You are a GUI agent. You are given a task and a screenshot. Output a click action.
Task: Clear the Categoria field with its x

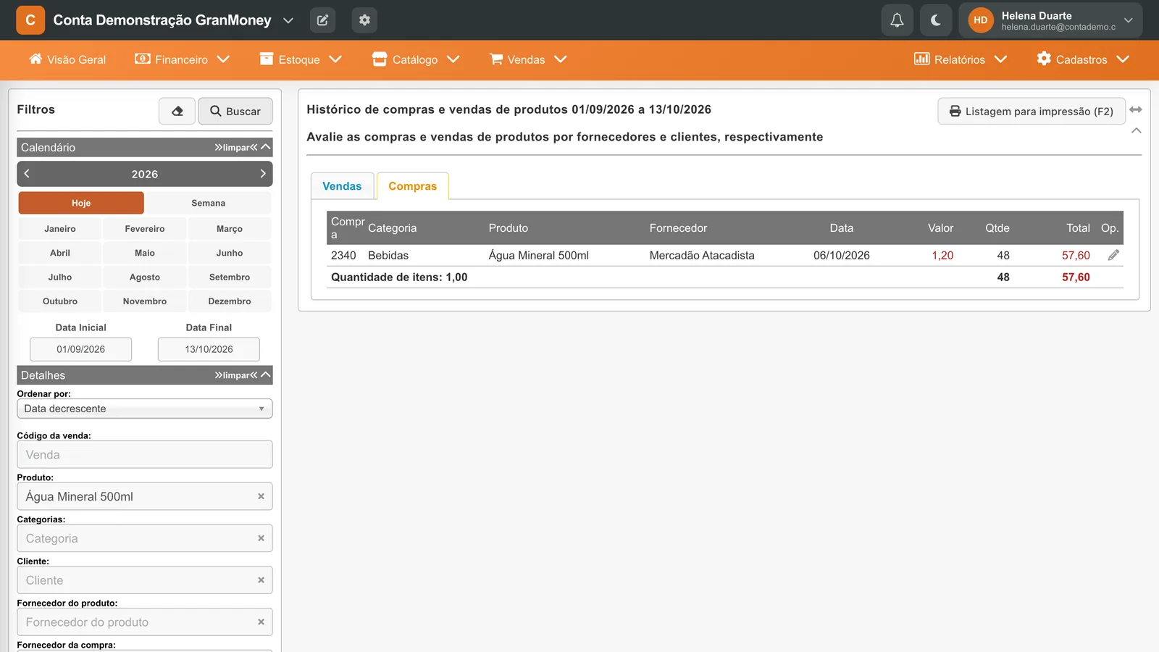pos(261,538)
